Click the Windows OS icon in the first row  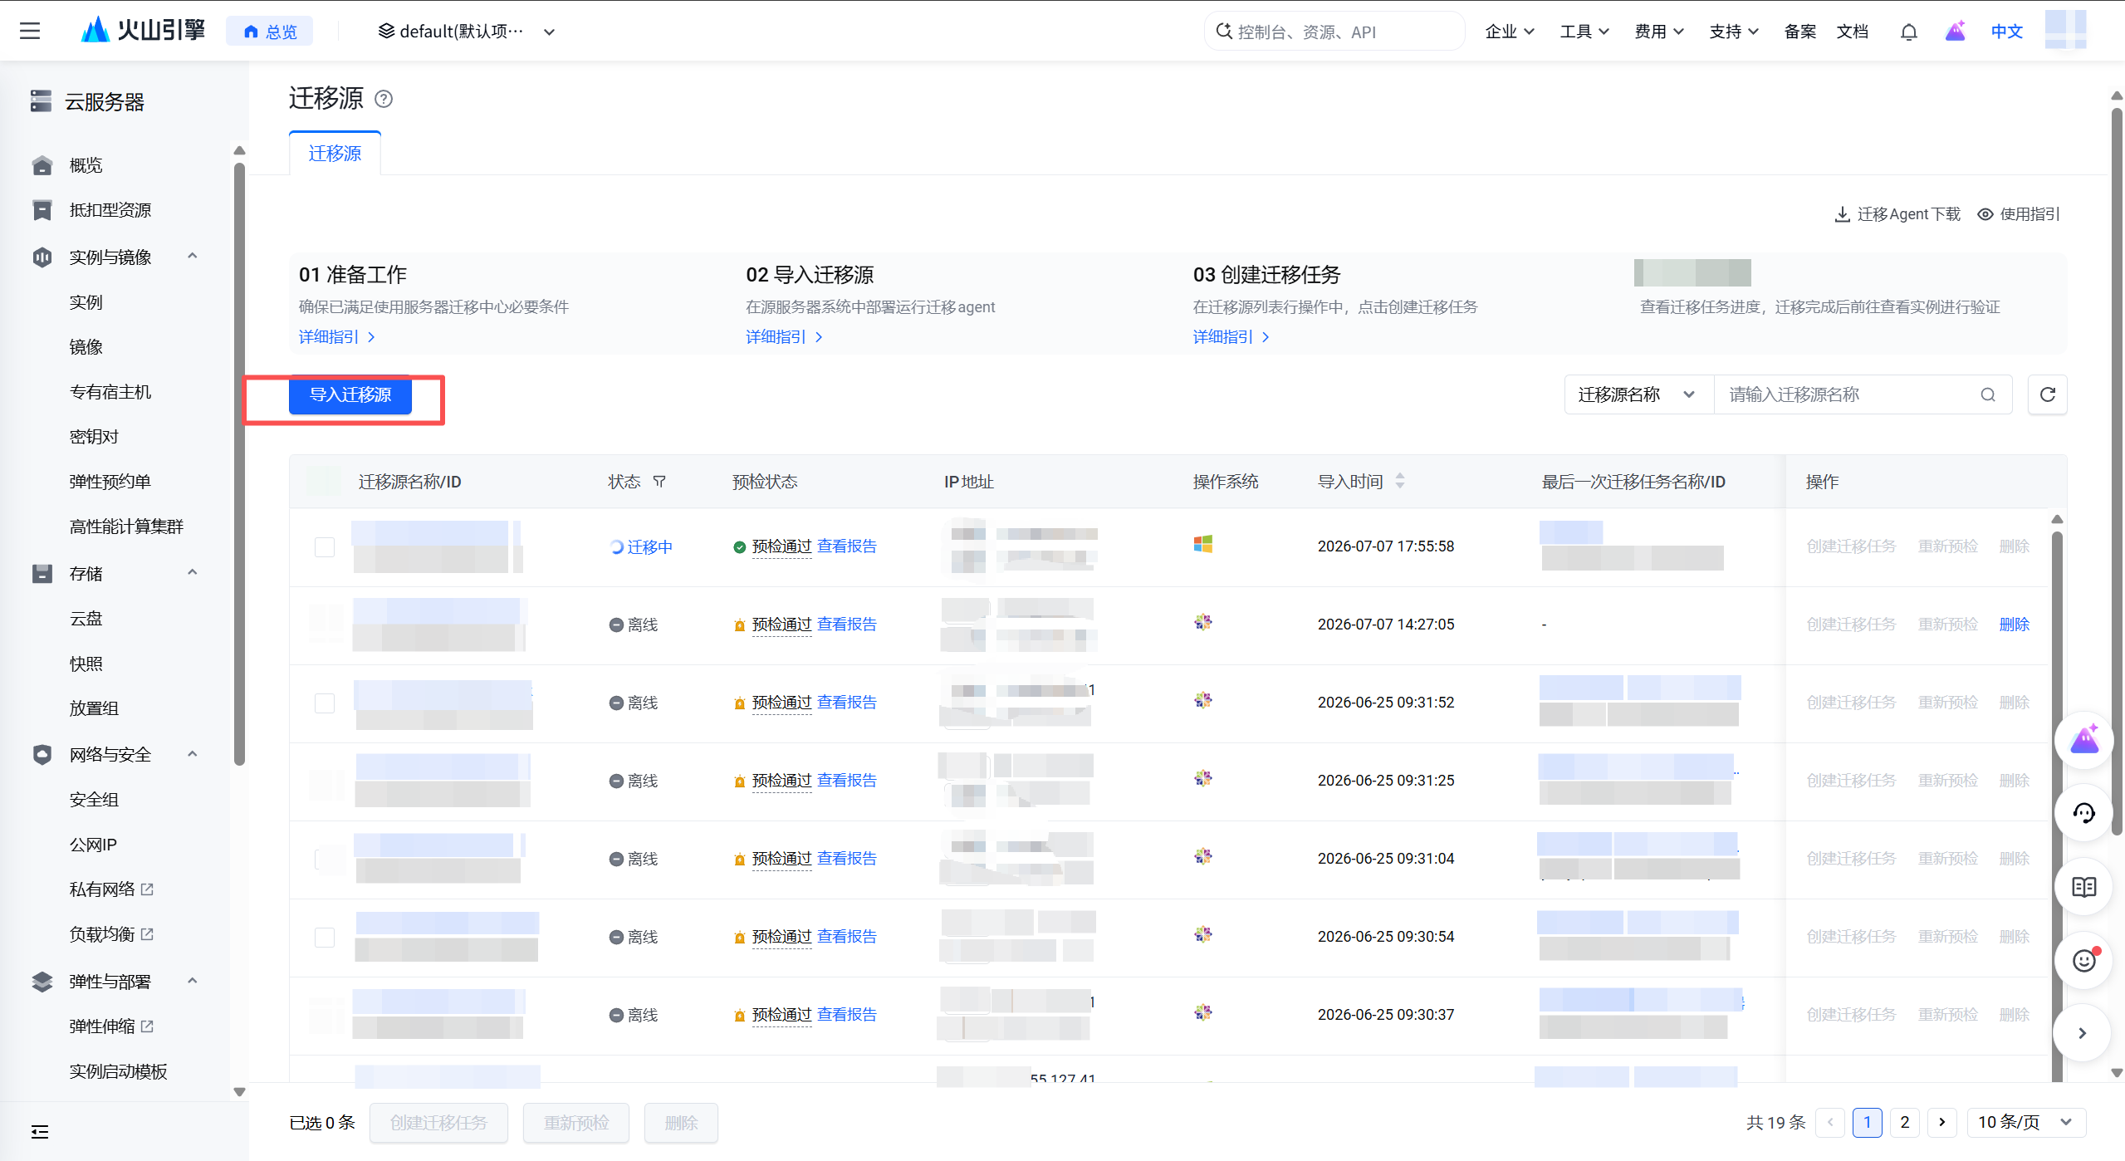pos(1202,544)
